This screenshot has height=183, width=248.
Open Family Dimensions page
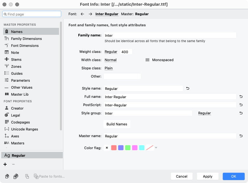point(31,39)
